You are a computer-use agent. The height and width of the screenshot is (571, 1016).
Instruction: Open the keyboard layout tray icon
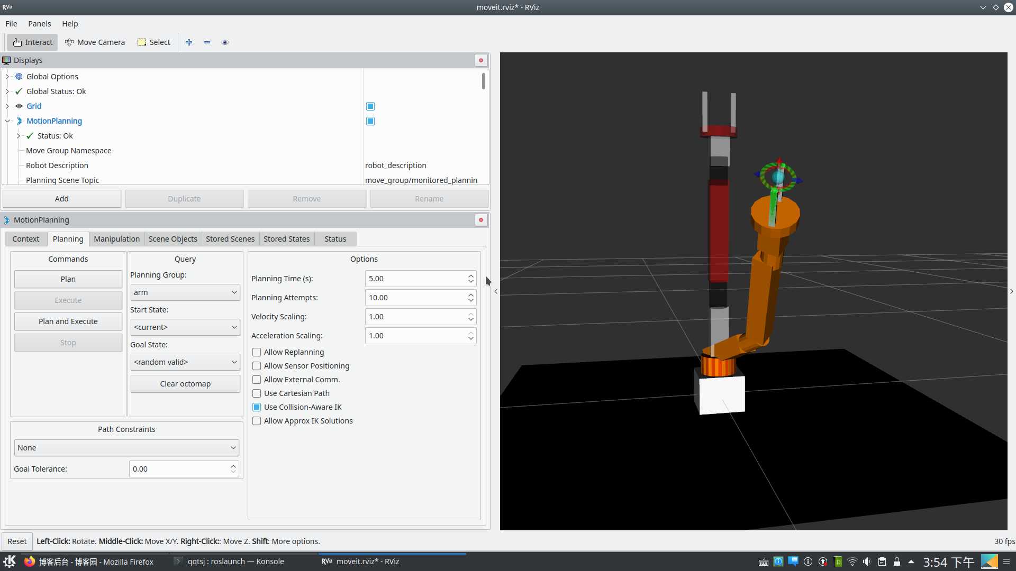pos(763,562)
